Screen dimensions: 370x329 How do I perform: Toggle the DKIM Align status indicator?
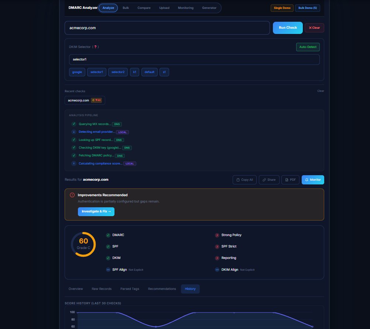pos(217,270)
